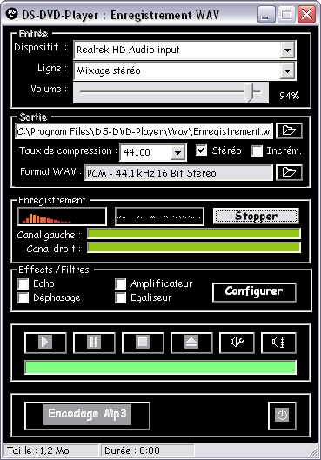Enable the Egaliseur checkbox
The height and width of the screenshot is (460, 321).
tap(121, 297)
